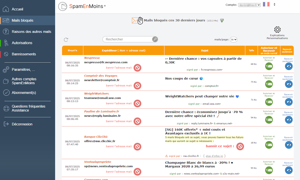Click the Expéditeur column header
Image resolution: width=300 pixels, height=180 pixels.
tap(124, 50)
